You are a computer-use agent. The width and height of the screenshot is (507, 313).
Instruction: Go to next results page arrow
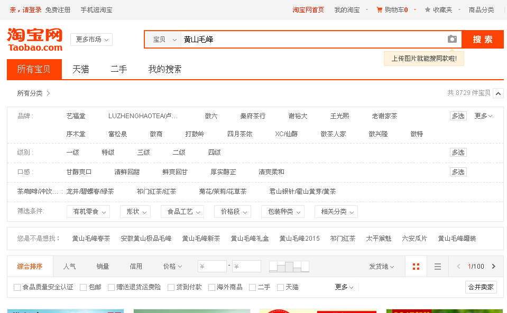[494, 266]
